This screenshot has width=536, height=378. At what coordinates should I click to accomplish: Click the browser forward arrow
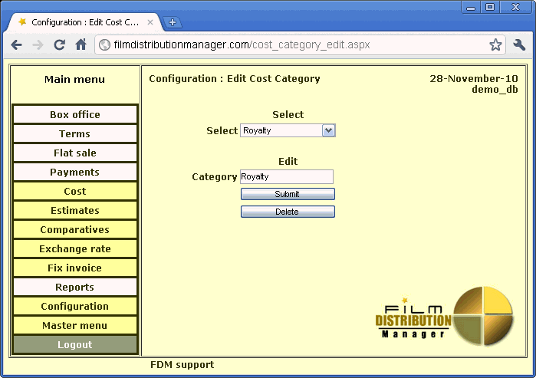[38, 44]
